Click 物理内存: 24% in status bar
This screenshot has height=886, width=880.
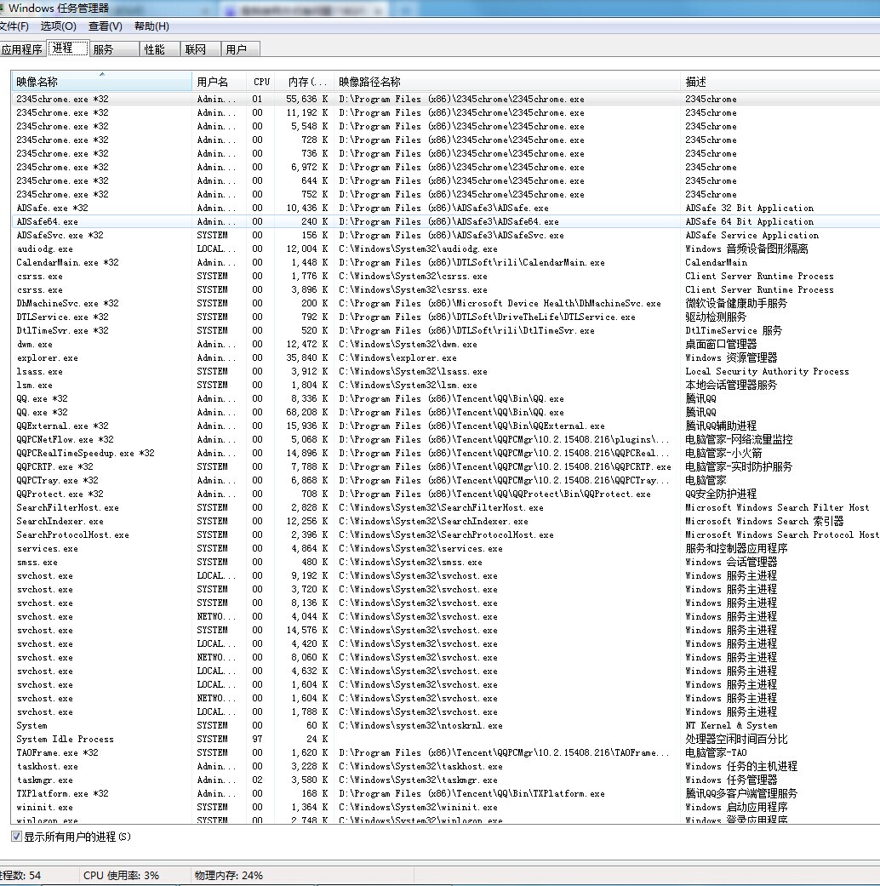[x=228, y=875]
